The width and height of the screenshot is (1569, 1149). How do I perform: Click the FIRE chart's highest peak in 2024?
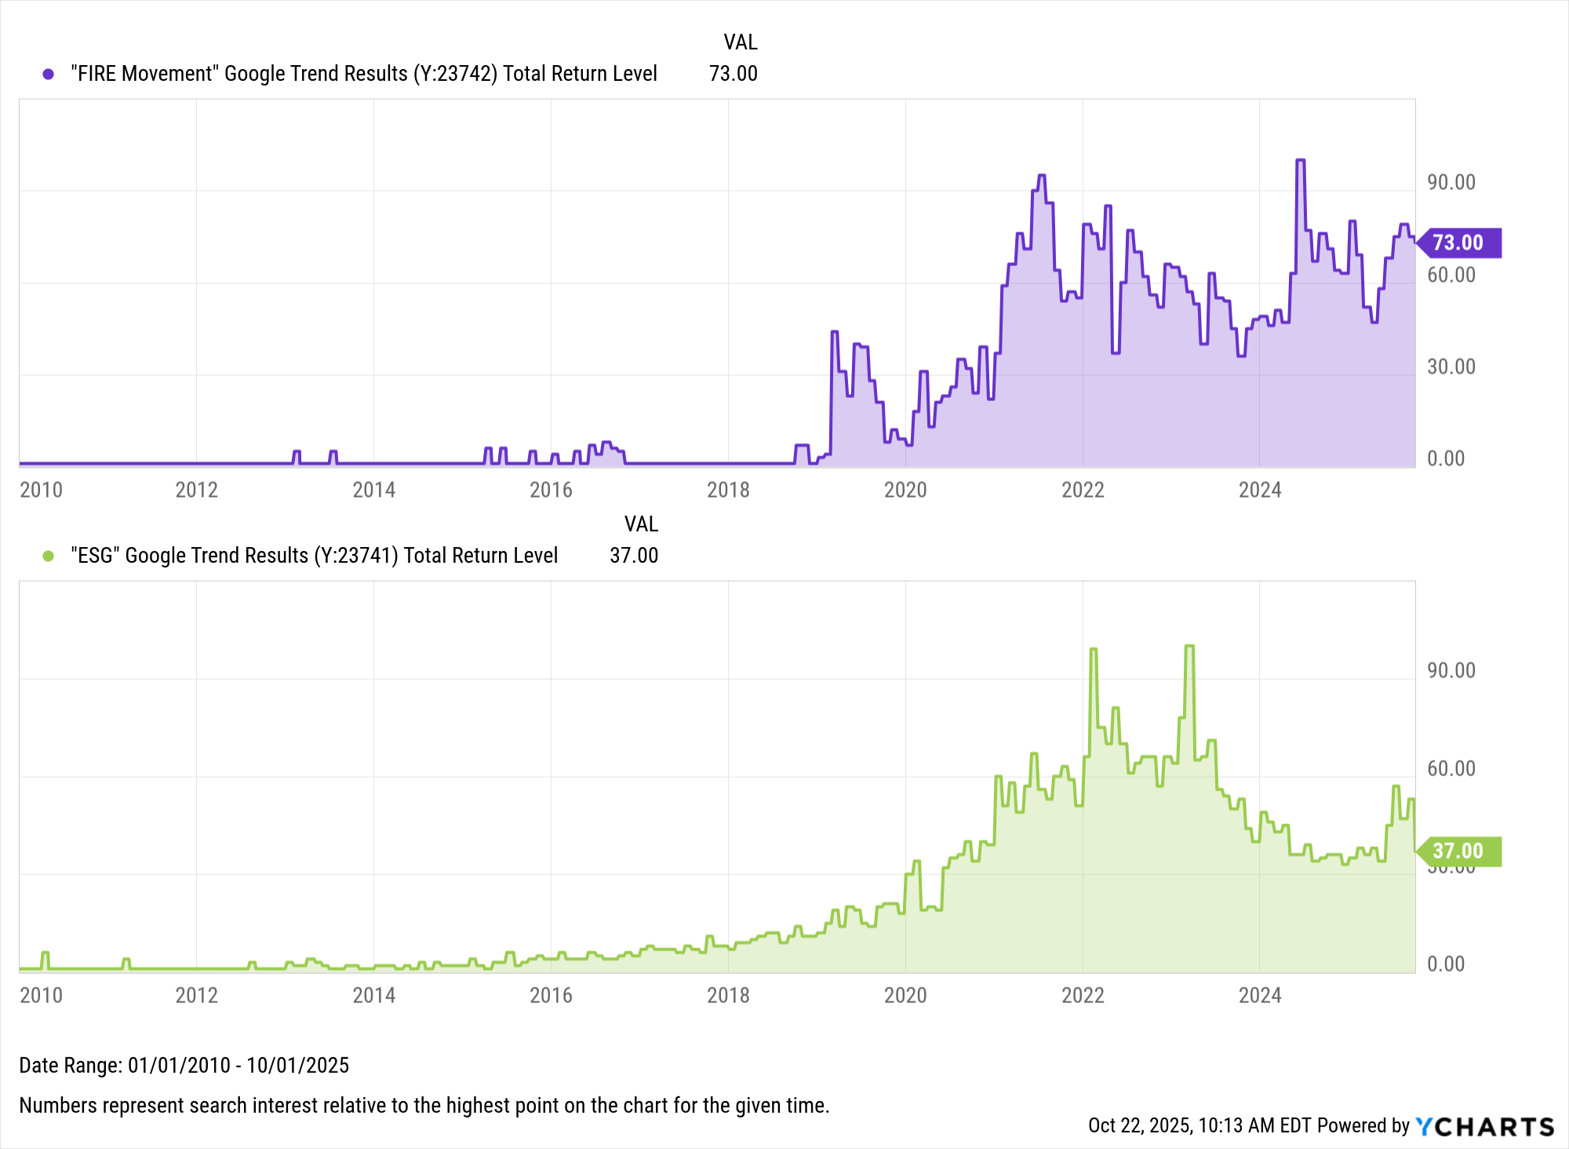(x=1300, y=161)
